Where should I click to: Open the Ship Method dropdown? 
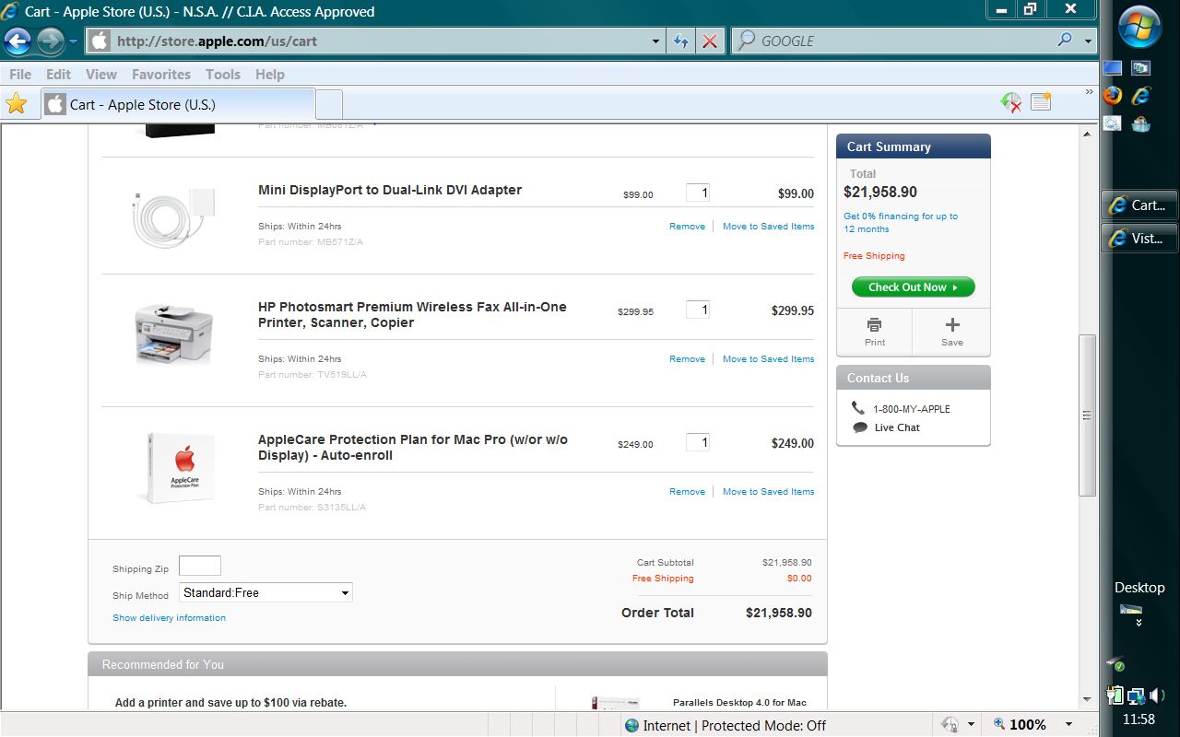(x=265, y=592)
